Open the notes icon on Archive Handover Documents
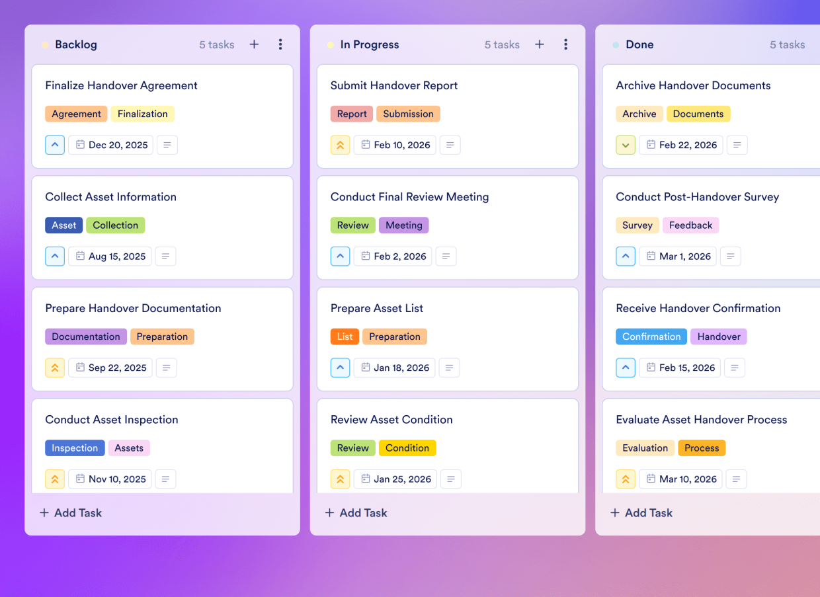 coord(737,145)
